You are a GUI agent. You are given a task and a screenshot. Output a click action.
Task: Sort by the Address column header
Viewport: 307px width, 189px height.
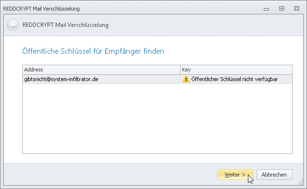click(x=101, y=70)
